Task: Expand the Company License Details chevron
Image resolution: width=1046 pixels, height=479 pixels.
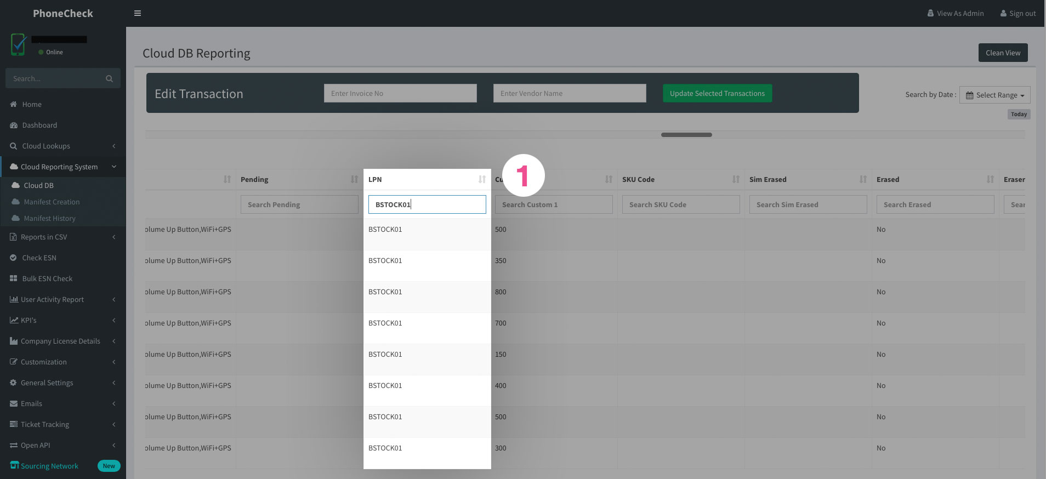Action: [x=113, y=341]
